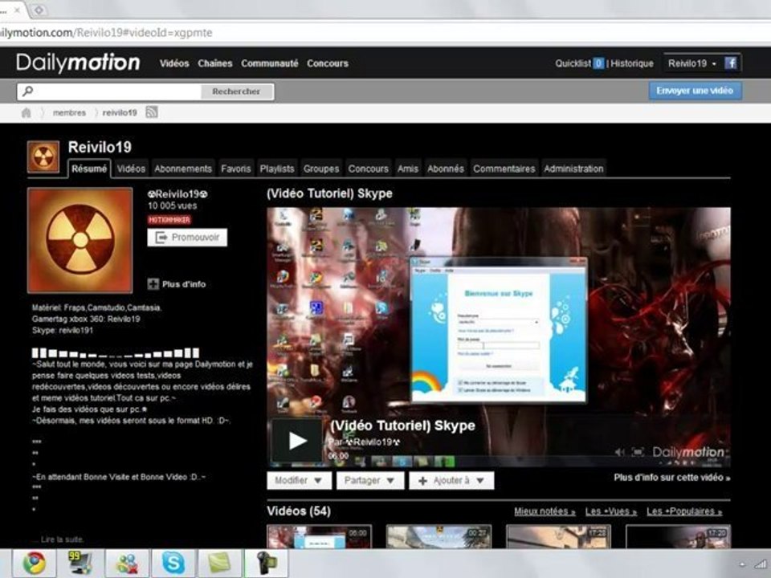Click the reivilo19 breadcrumb
771x578 pixels.
point(120,113)
